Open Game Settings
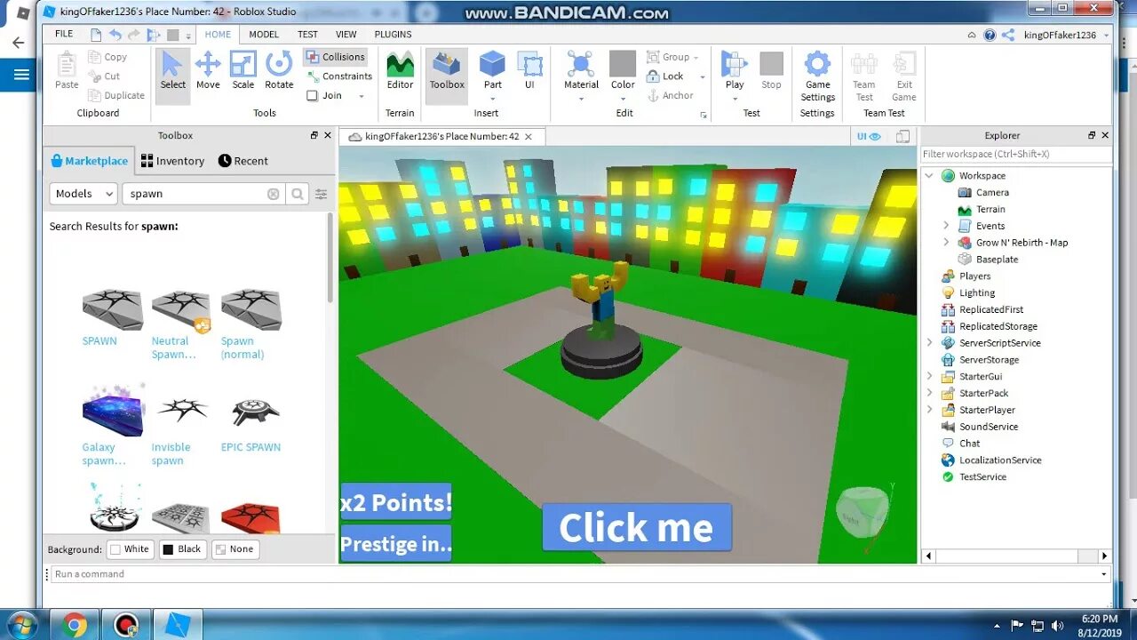Screen dimensions: 1137x640 (x=817, y=76)
